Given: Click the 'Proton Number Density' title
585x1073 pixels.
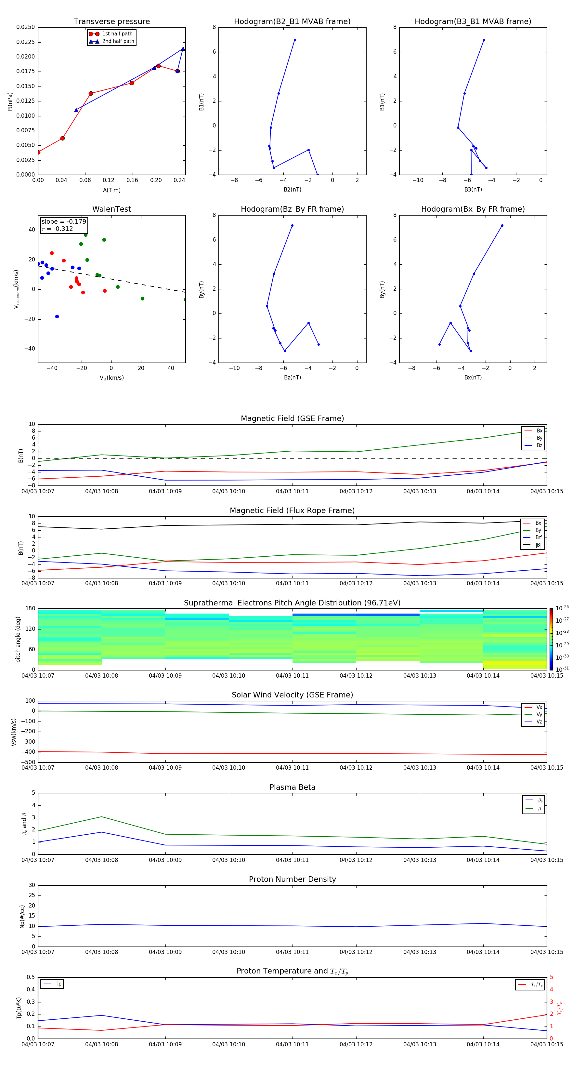Looking at the screenshot, I should (x=292, y=879).
